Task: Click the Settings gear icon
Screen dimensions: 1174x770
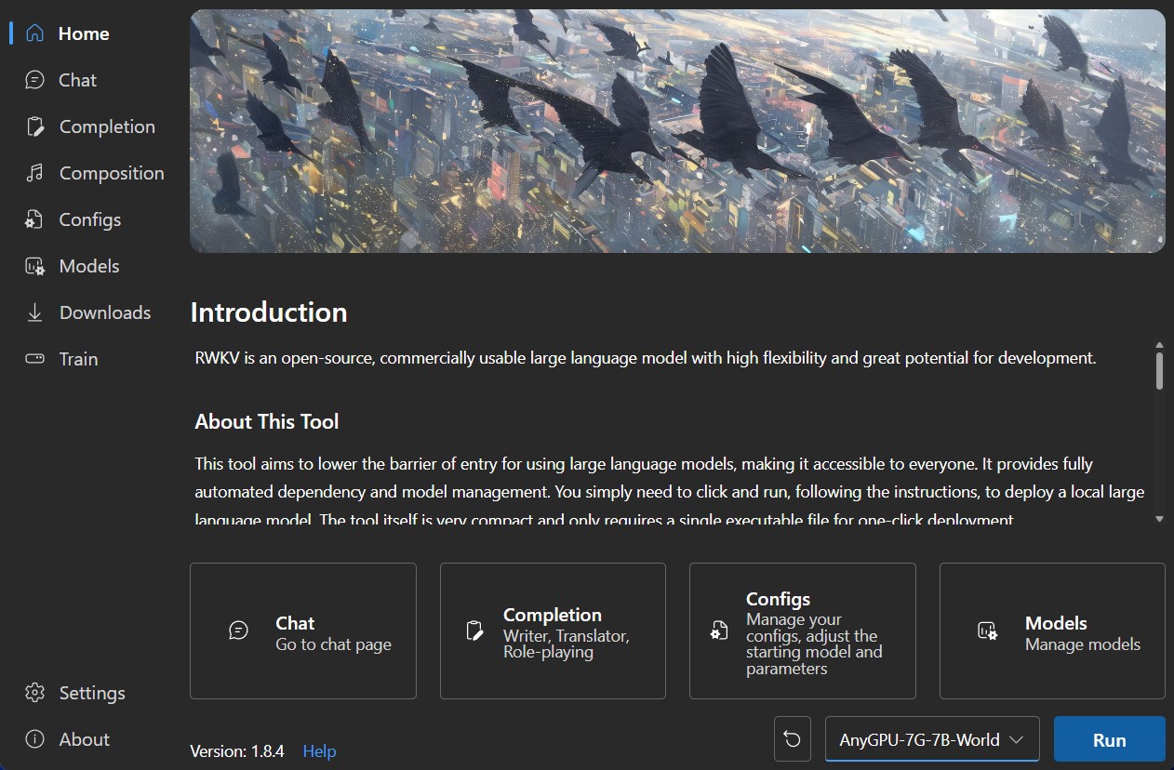Action: click(35, 693)
